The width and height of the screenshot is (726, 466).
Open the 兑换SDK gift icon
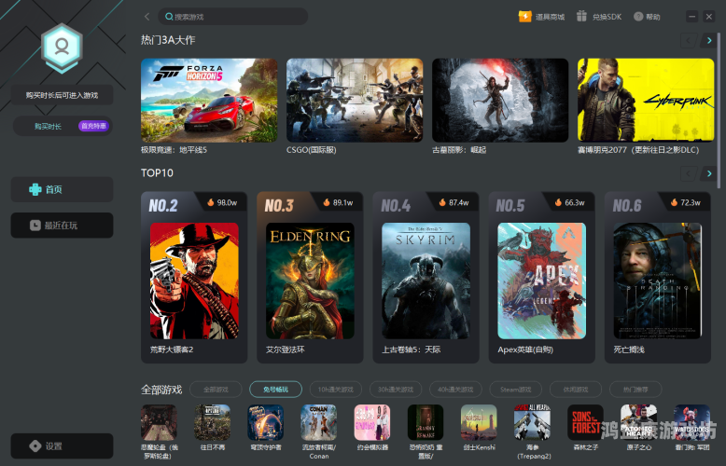pos(598,17)
